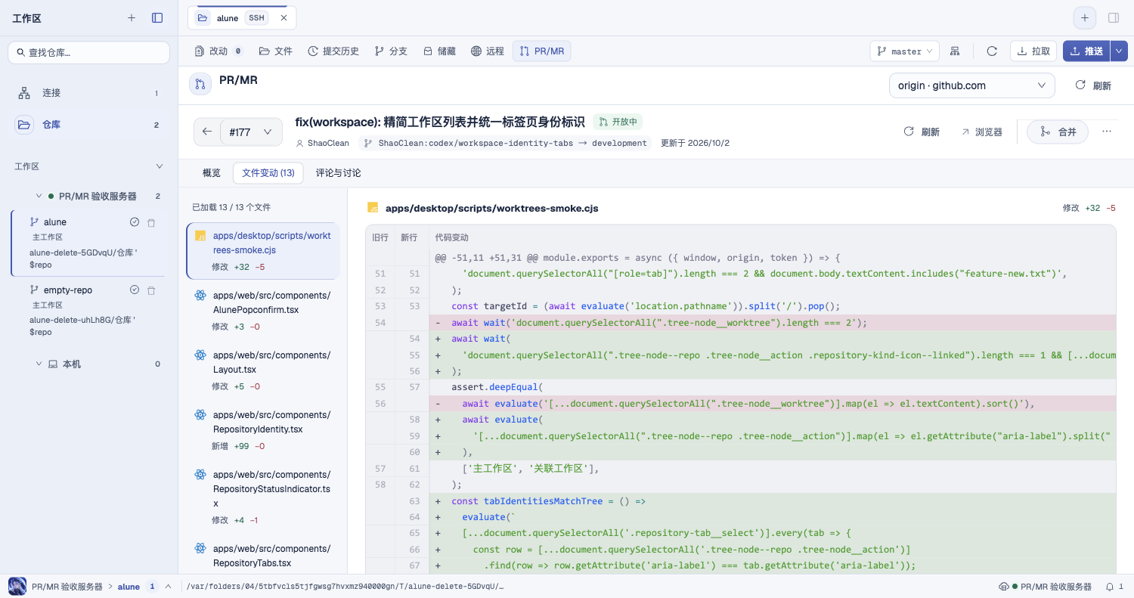1134x598 pixels.
Task: Open the 推送 options dropdown arrow
Action: (x=1119, y=51)
